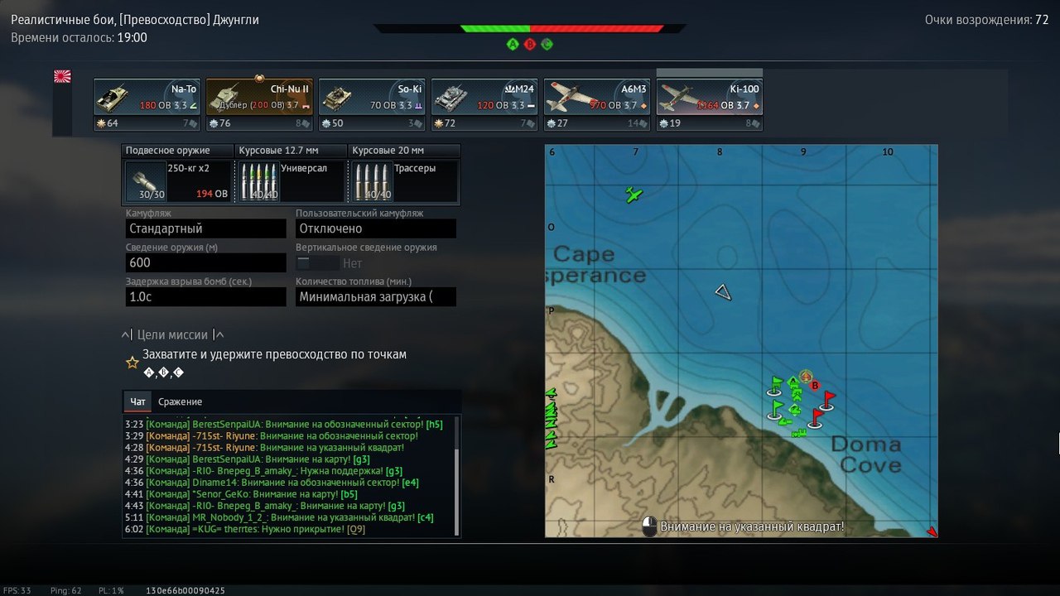Open the 250-кг x2 bomb loadout selector
1060x596 pixels.
coord(178,181)
